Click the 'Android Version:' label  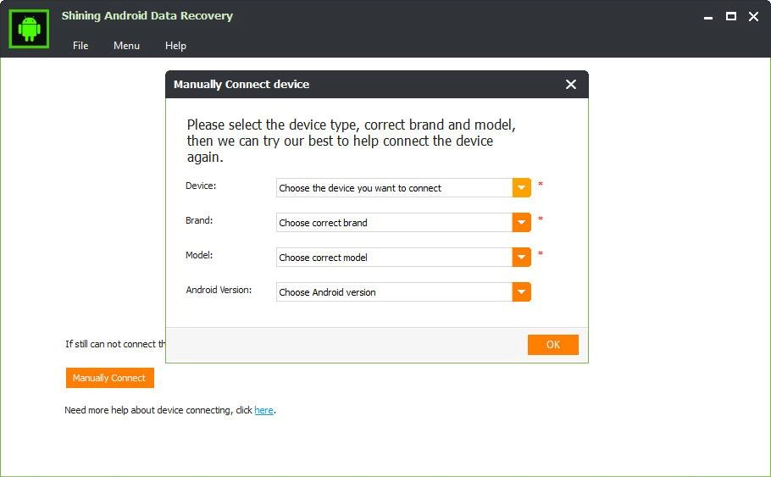tap(219, 290)
